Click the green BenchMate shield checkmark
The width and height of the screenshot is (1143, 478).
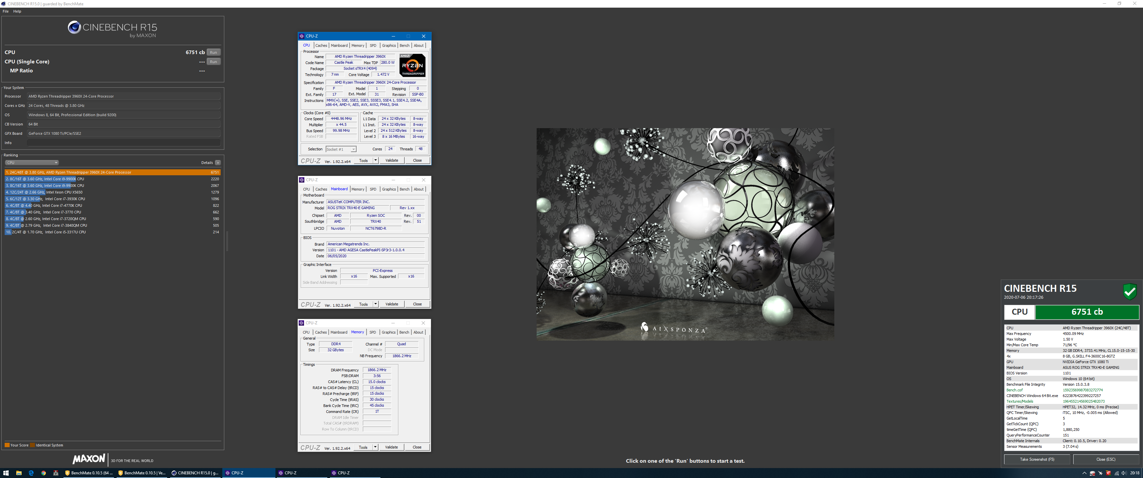pos(1130,292)
